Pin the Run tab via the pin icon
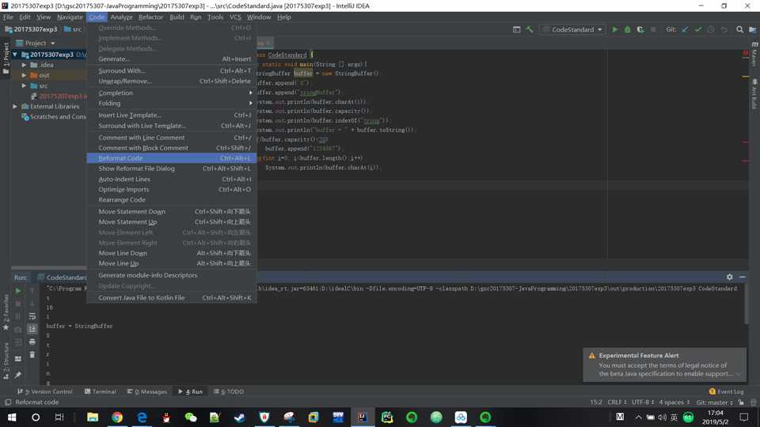 18,375
